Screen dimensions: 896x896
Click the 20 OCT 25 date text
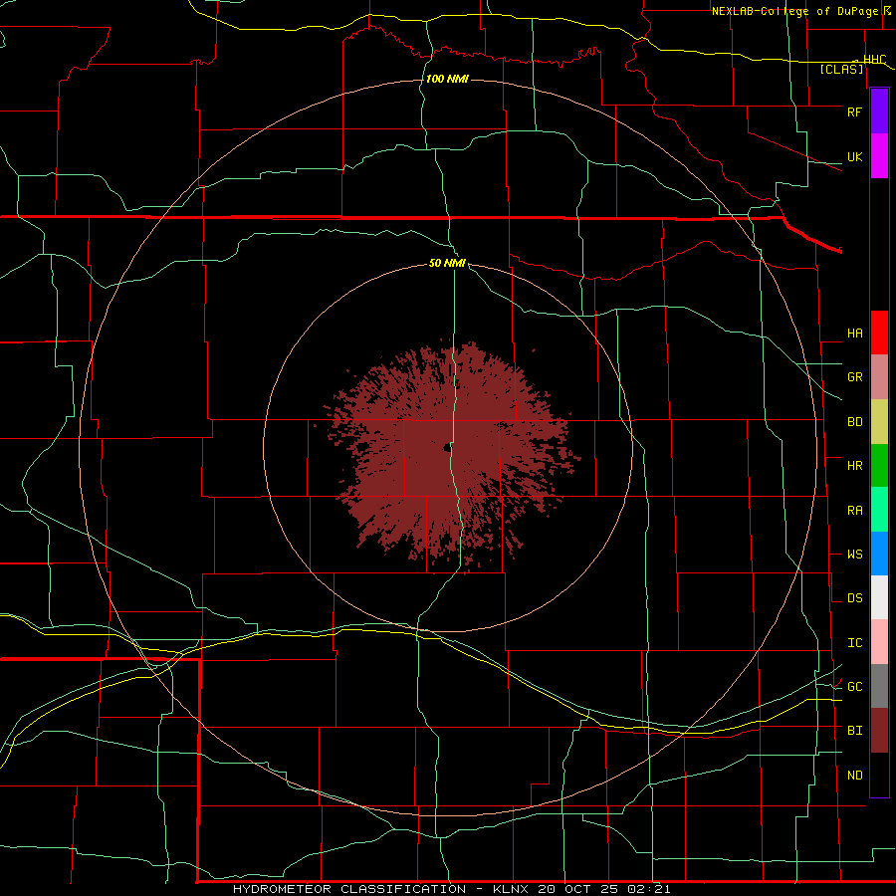pos(577,889)
